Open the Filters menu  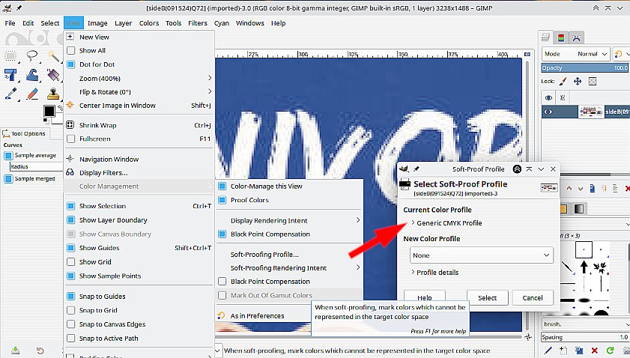(198, 23)
